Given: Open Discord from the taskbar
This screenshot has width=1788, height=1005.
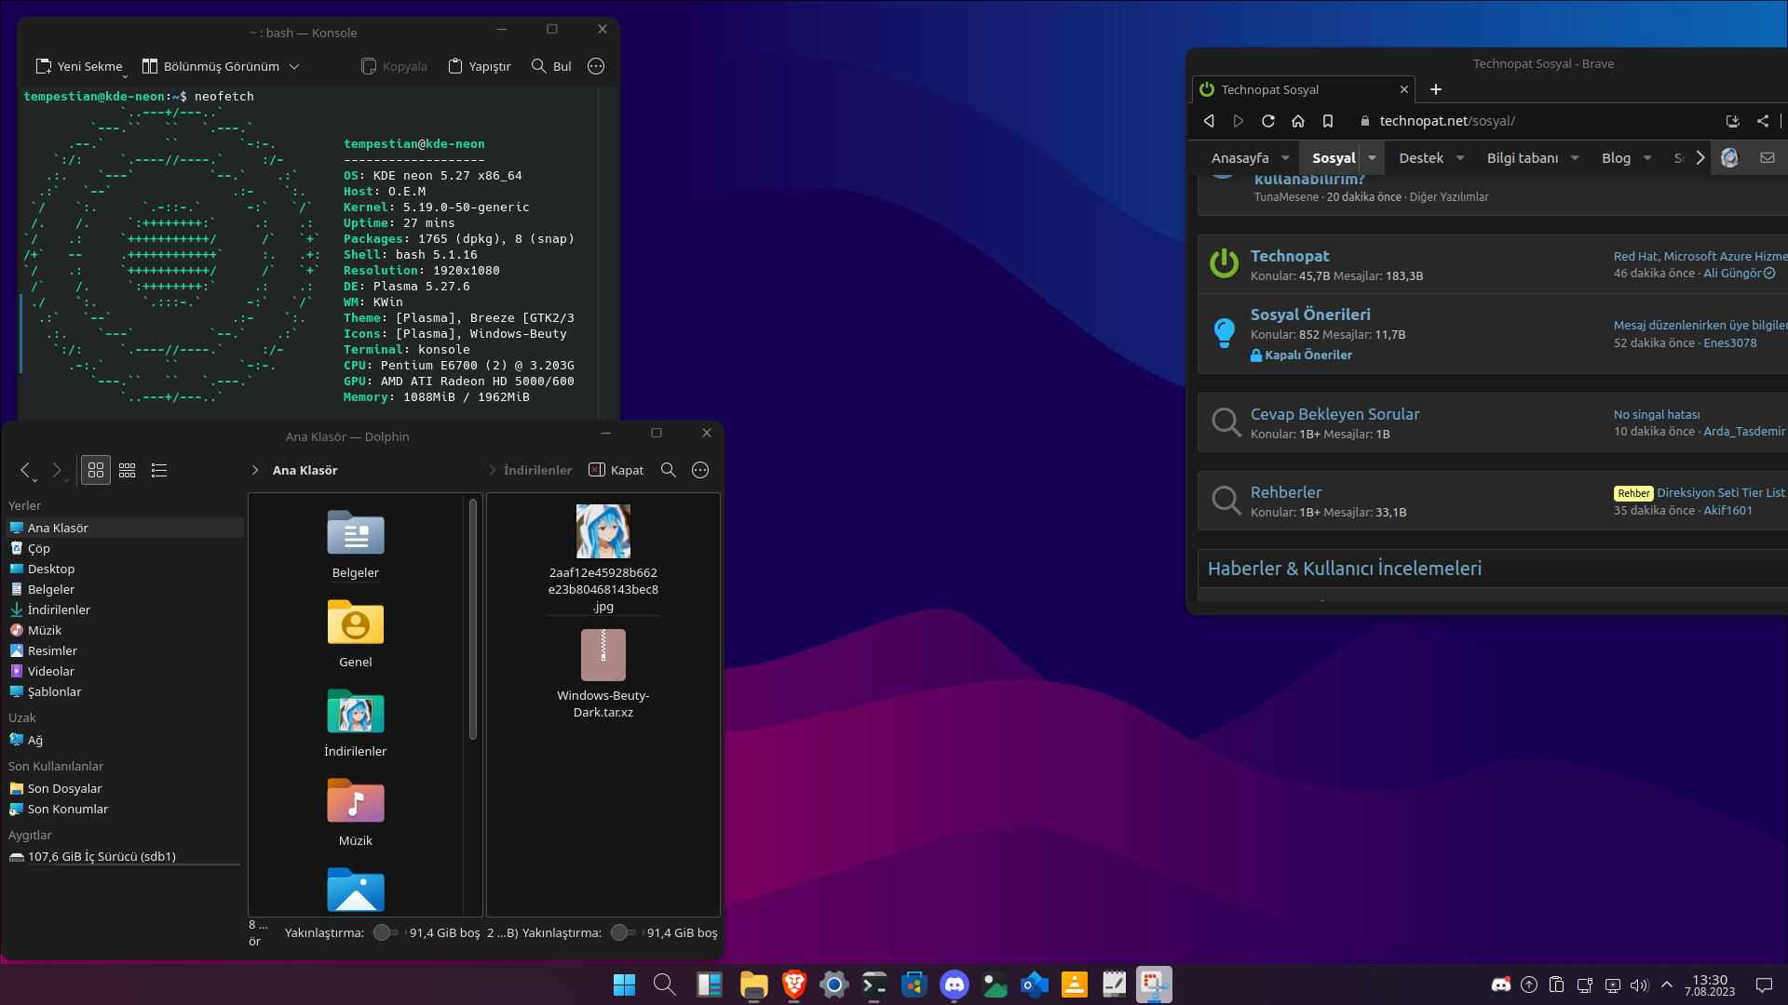Looking at the screenshot, I should (x=954, y=985).
